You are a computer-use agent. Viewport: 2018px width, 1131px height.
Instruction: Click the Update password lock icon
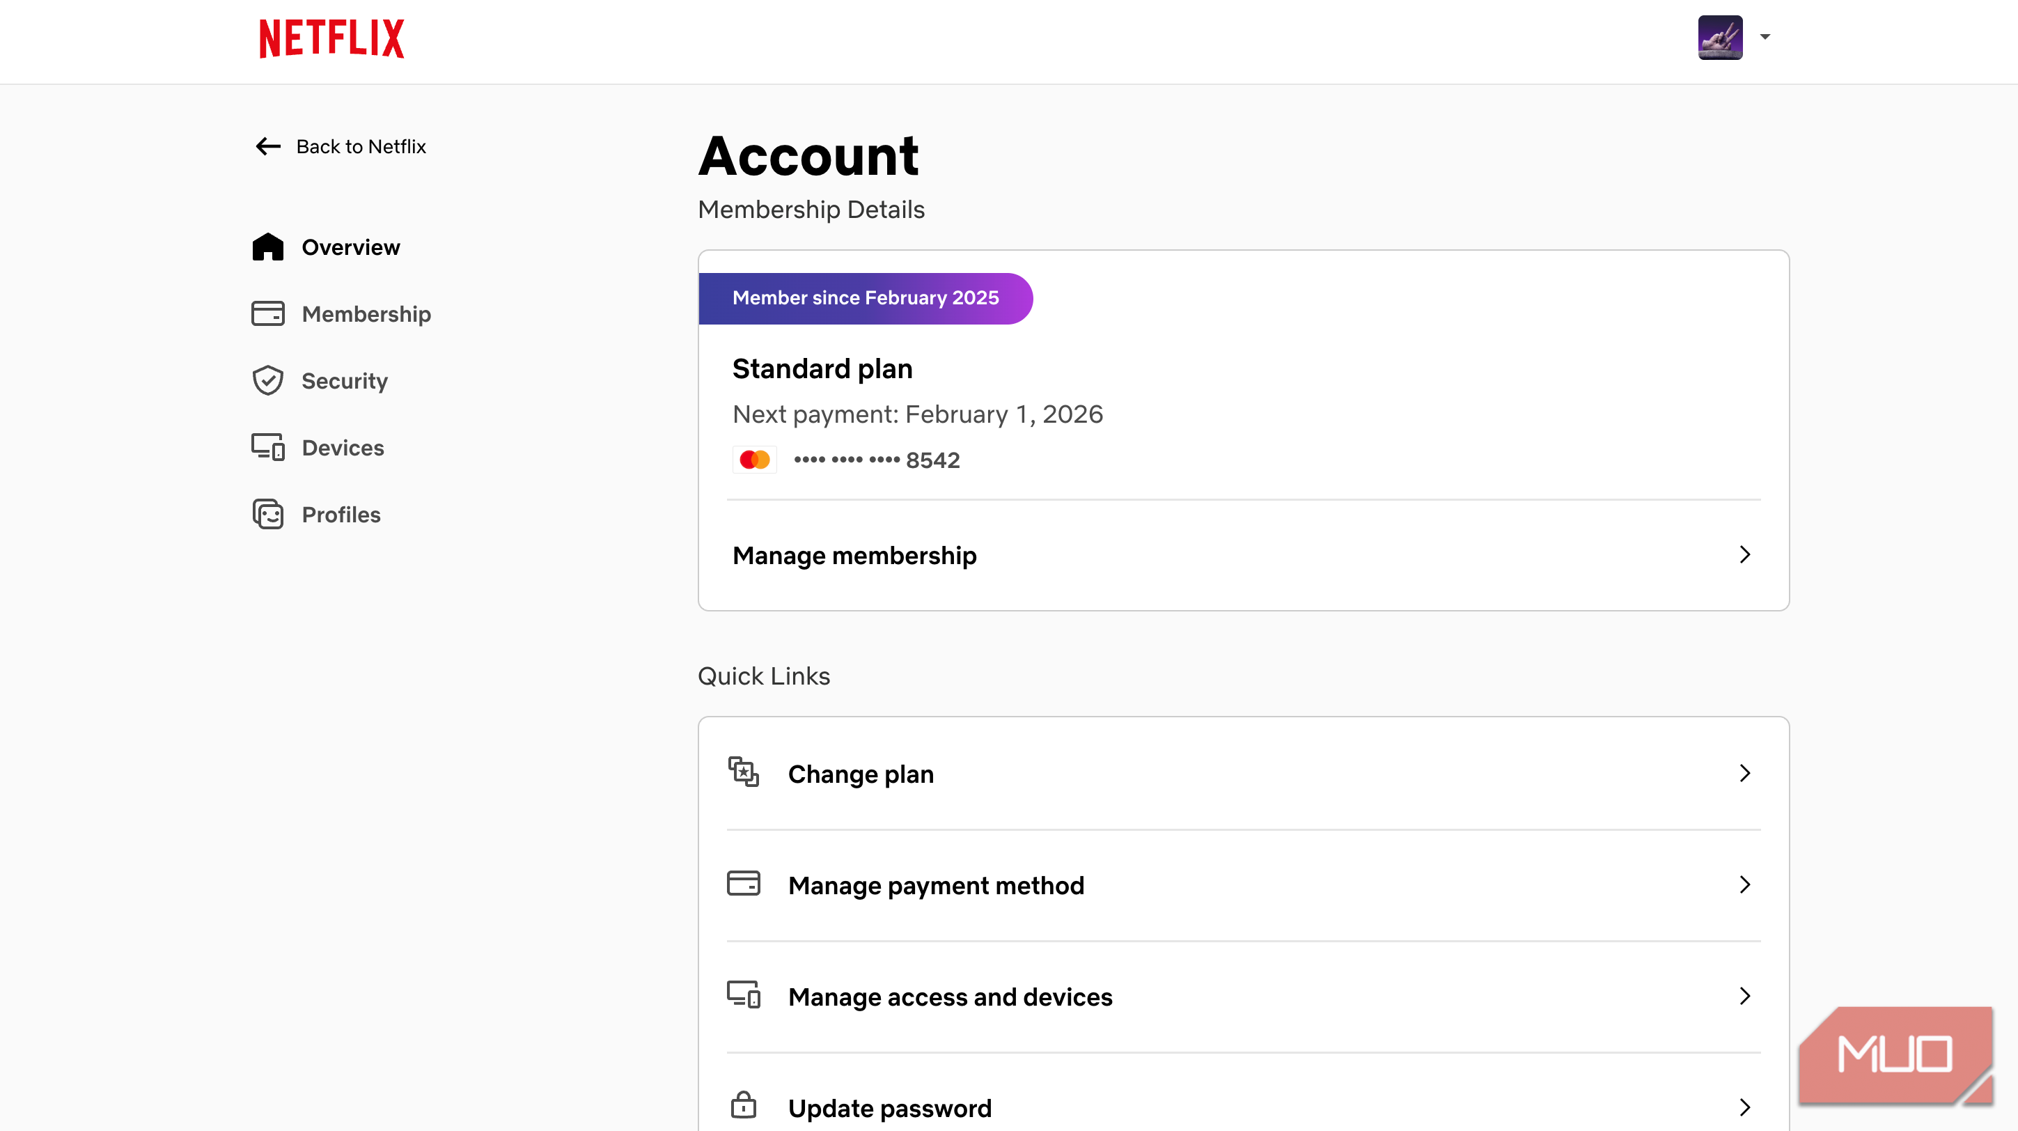click(742, 1106)
